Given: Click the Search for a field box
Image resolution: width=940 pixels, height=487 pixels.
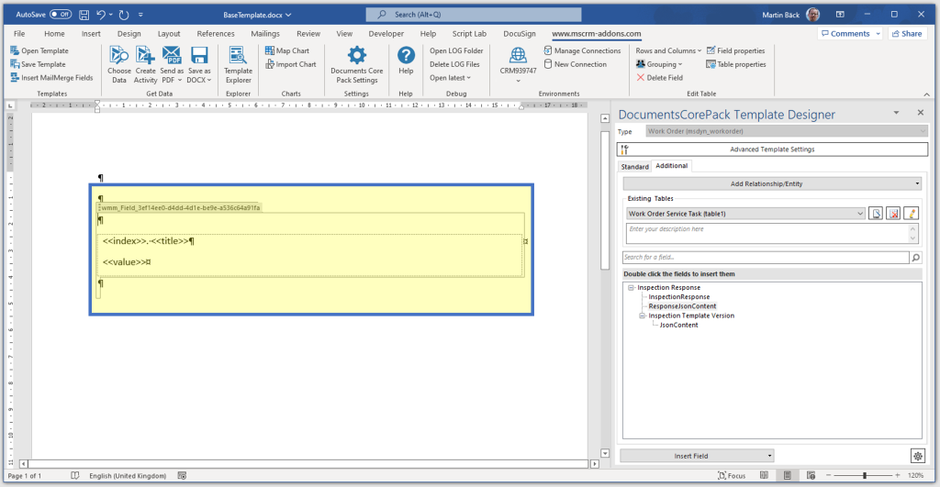Looking at the screenshot, I should [766, 258].
